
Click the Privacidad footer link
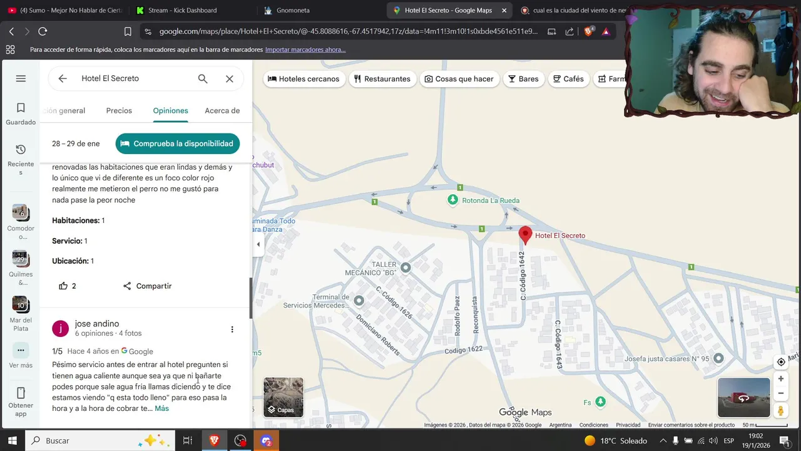pyautogui.click(x=628, y=425)
